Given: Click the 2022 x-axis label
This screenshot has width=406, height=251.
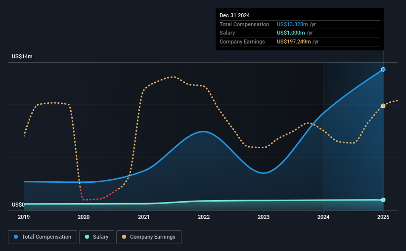Looking at the screenshot, I should click(x=204, y=217).
